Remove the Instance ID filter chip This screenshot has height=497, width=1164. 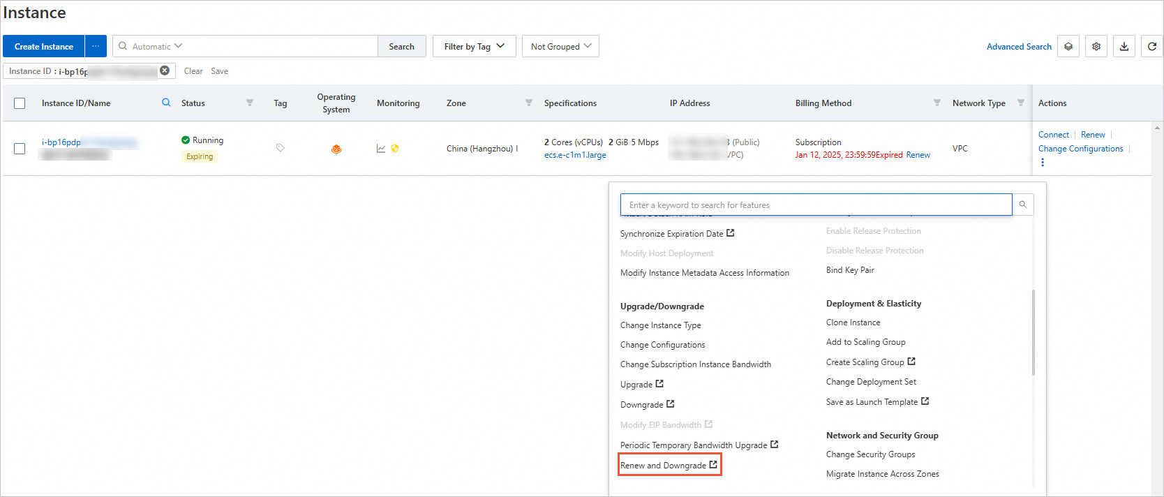[x=165, y=71]
